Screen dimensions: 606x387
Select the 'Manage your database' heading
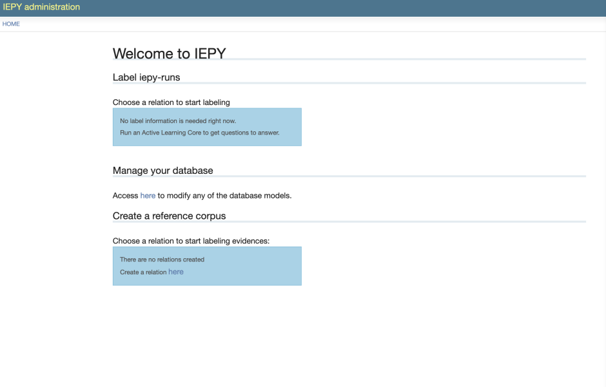pyautogui.click(x=162, y=171)
